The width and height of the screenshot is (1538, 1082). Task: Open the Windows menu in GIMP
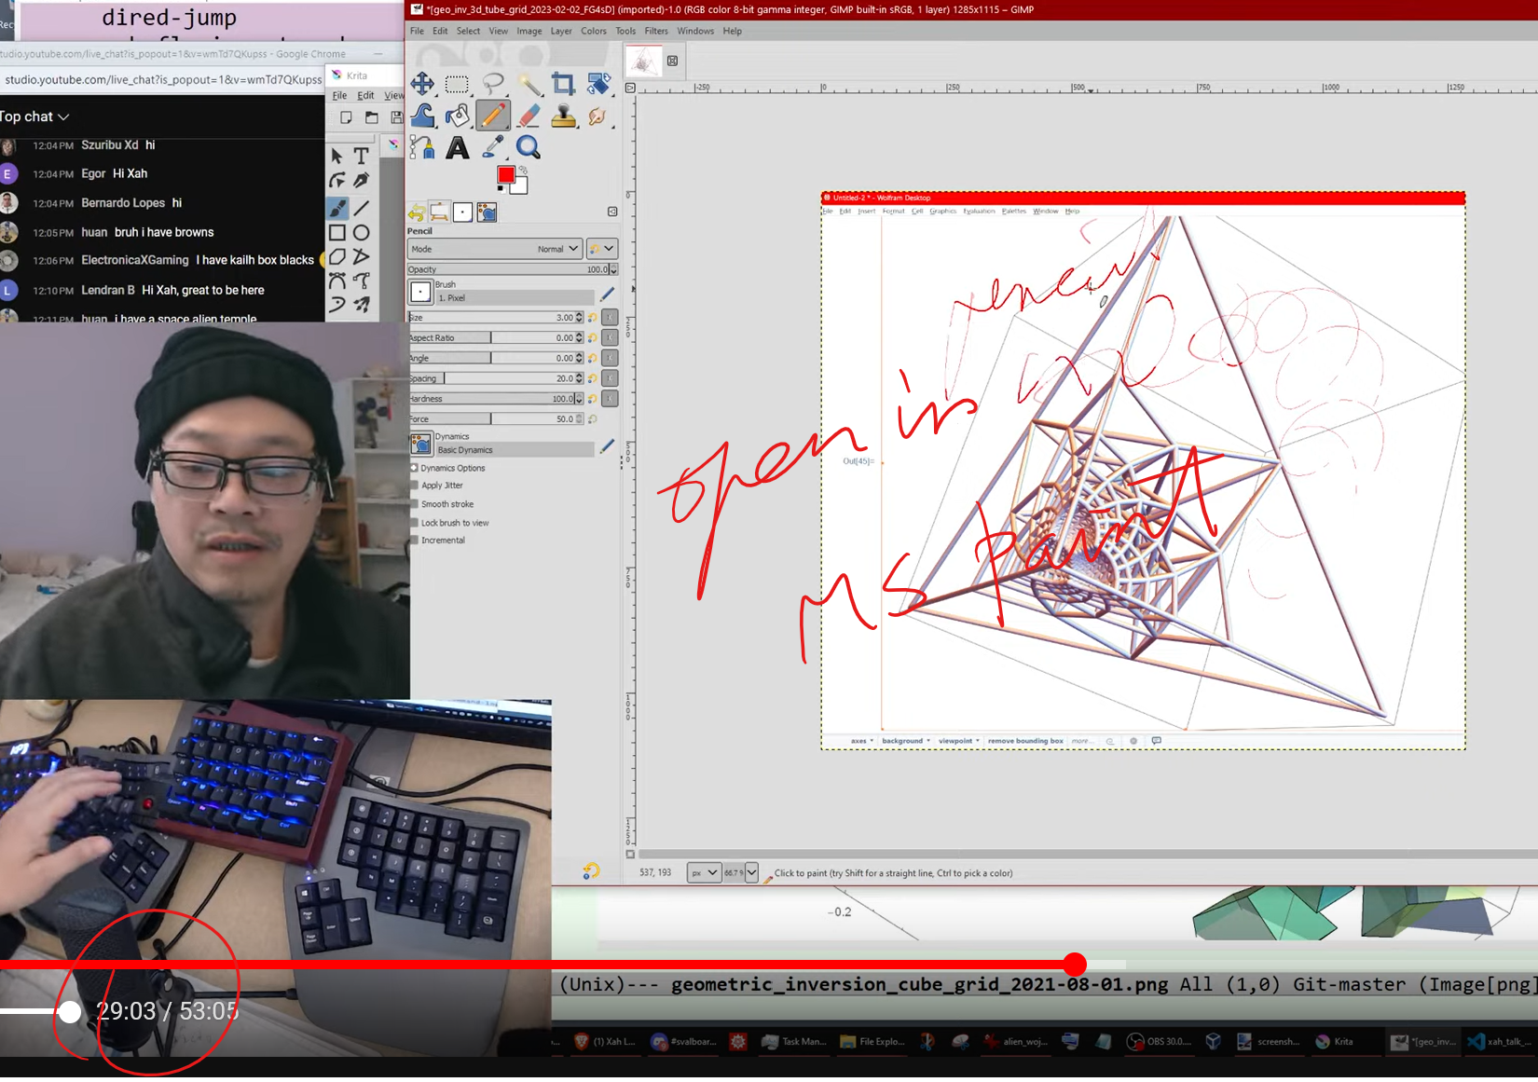pos(695,31)
